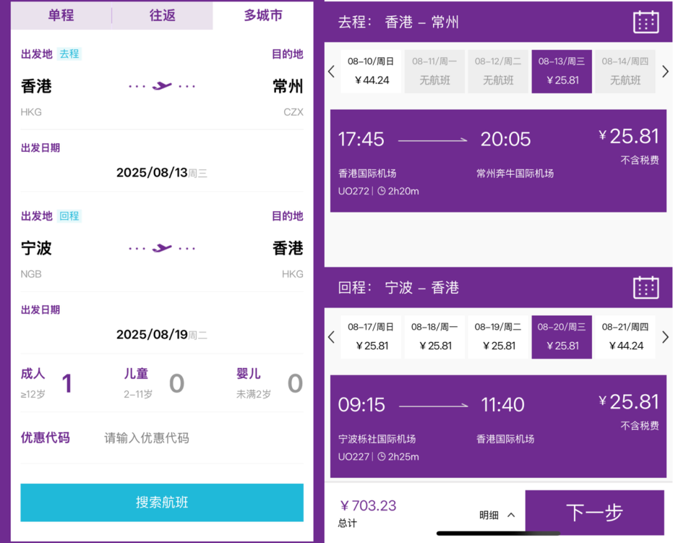673x543 pixels.
Task: Click 下一步 next step button
Action: coord(594,512)
